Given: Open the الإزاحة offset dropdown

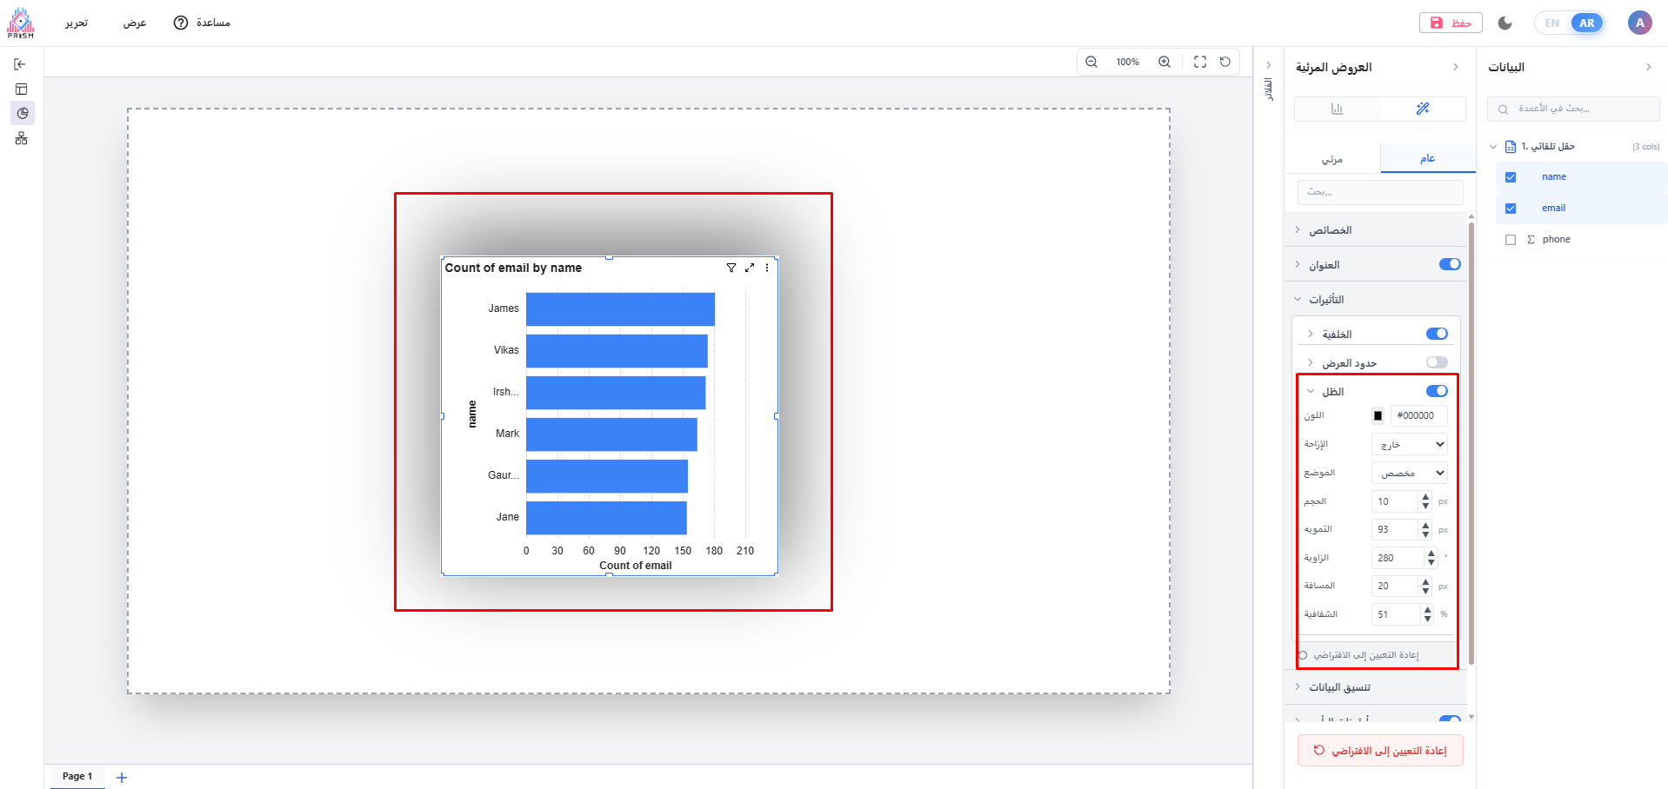Looking at the screenshot, I should click(x=1409, y=445).
